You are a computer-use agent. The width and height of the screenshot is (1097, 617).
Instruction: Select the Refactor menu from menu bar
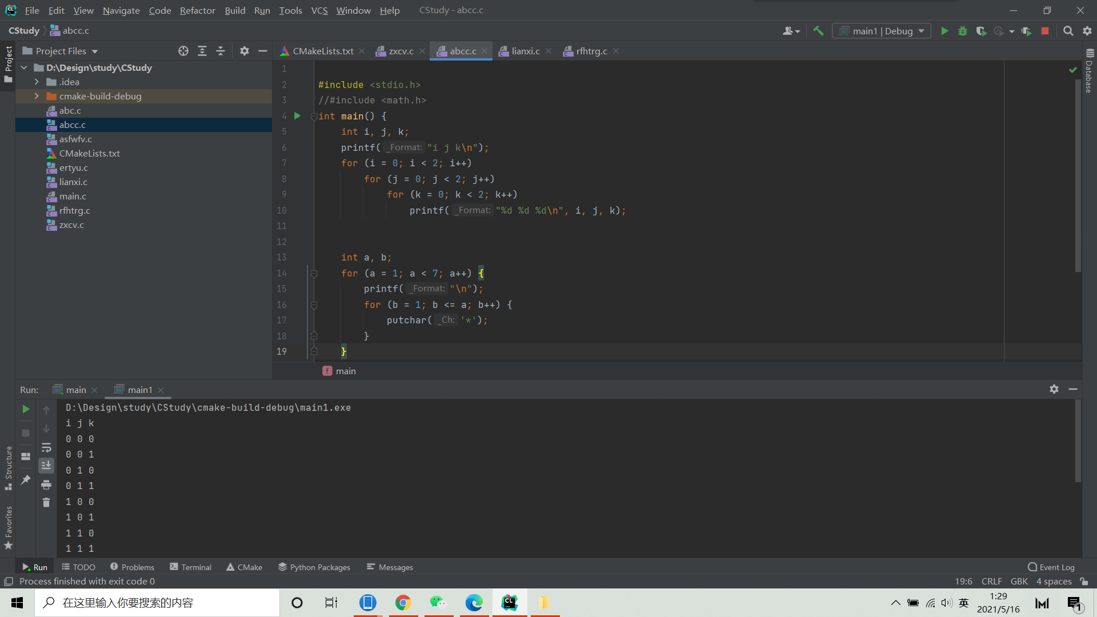tap(197, 10)
